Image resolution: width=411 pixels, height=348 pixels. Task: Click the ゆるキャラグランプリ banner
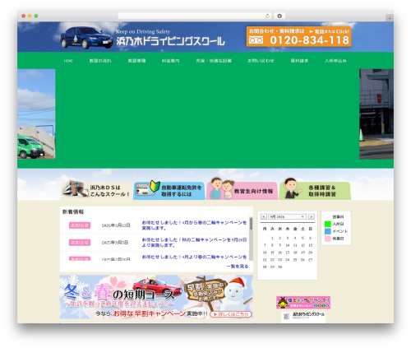[303, 303]
